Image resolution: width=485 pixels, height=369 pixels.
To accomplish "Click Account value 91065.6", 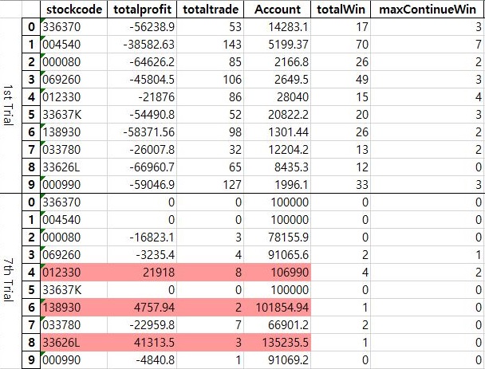I will 277,255.
